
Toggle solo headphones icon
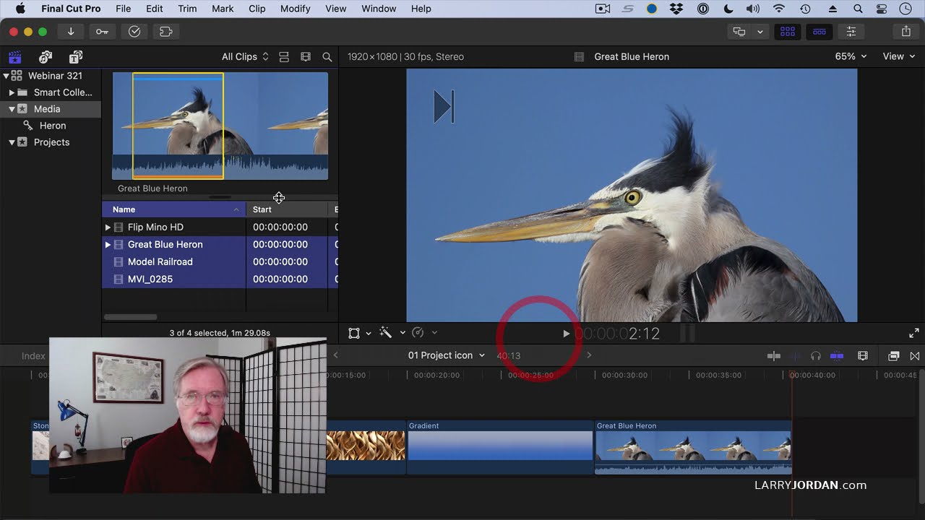[816, 356]
